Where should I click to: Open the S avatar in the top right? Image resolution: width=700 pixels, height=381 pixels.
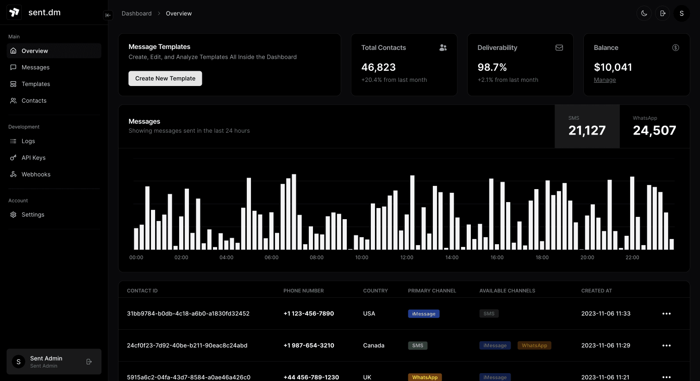click(681, 13)
